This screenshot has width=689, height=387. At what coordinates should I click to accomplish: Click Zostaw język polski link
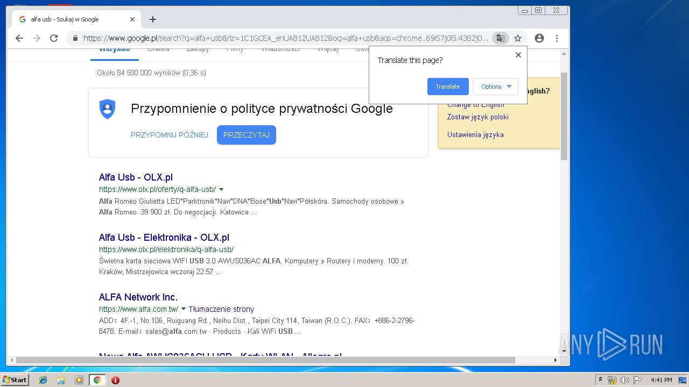(x=478, y=117)
